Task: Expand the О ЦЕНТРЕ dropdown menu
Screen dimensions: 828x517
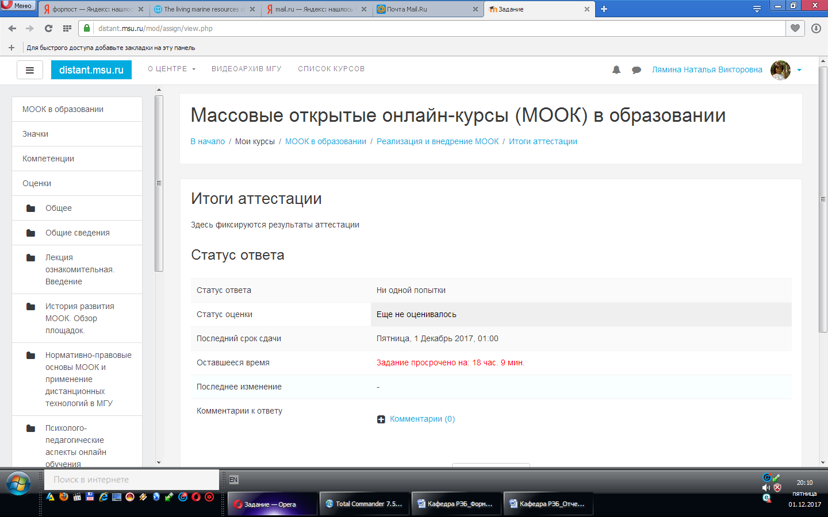Action: pos(171,69)
